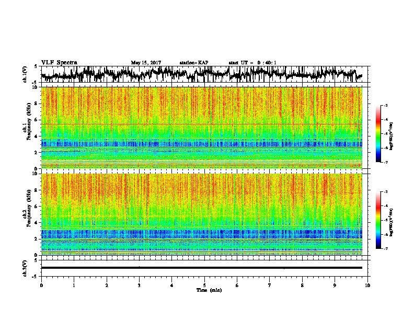414x320 pixels.
Task: Click the "-3" label on ch.2 colorbar
Action: tap(385, 192)
